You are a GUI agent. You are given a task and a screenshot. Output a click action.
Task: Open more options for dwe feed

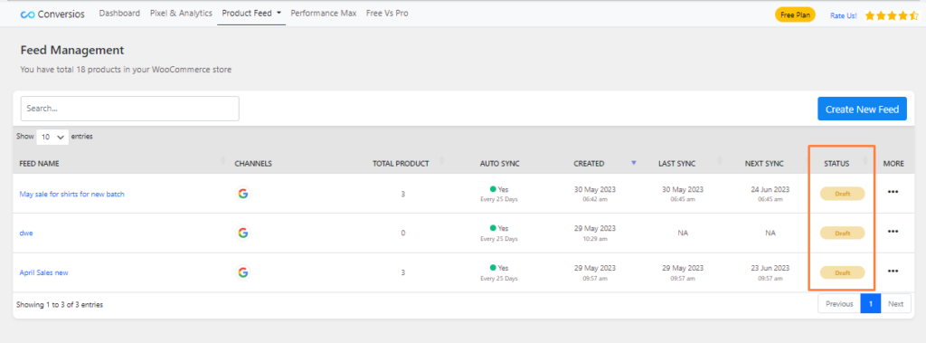tap(893, 232)
